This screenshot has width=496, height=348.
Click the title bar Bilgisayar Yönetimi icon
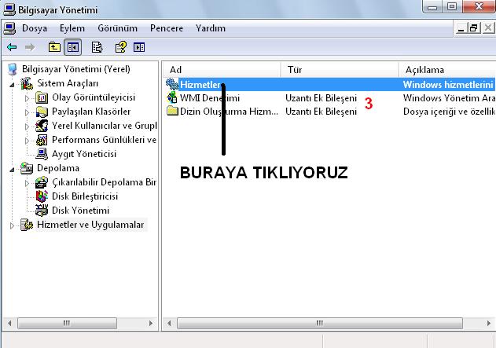point(9,9)
